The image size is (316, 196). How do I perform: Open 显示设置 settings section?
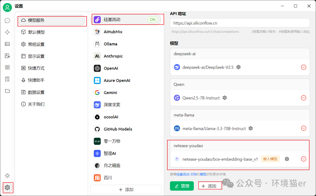(x=51, y=56)
